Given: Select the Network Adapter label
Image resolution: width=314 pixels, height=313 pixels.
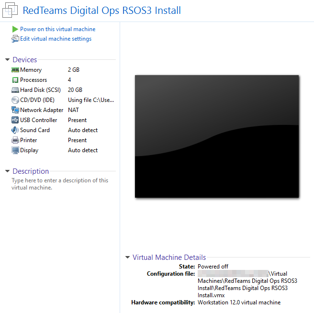Looking at the screenshot, I should click(42, 110).
